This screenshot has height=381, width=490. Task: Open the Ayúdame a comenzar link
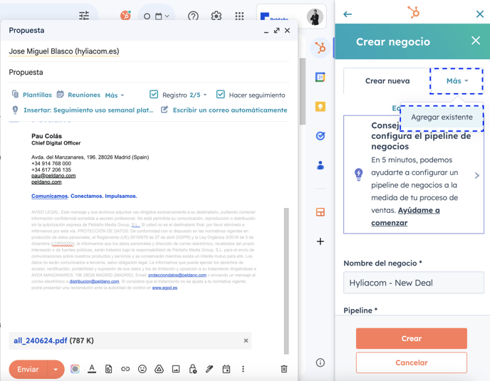pyautogui.click(x=405, y=216)
